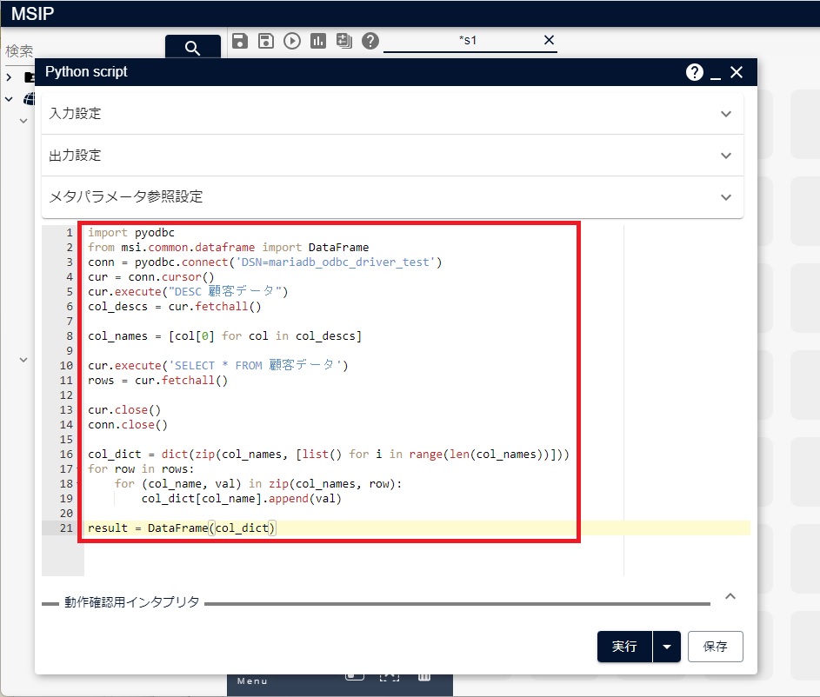The height and width of the screenshot is (697, 820).
Task: Click the Python script dialog title
Action: click(x=86, y=71)
